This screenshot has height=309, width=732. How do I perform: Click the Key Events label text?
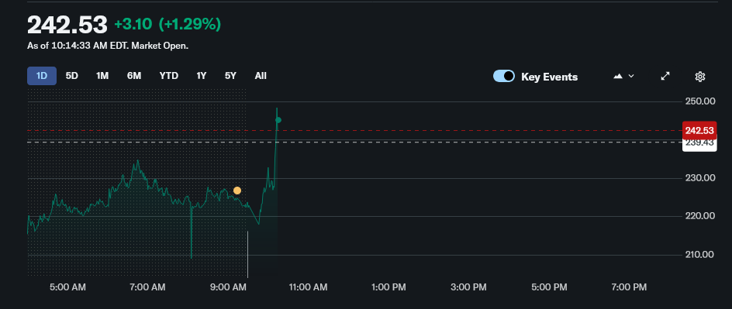[550, 77]
